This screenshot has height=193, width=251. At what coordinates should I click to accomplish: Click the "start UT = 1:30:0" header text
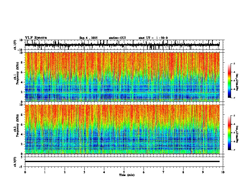tap(153, 38)
